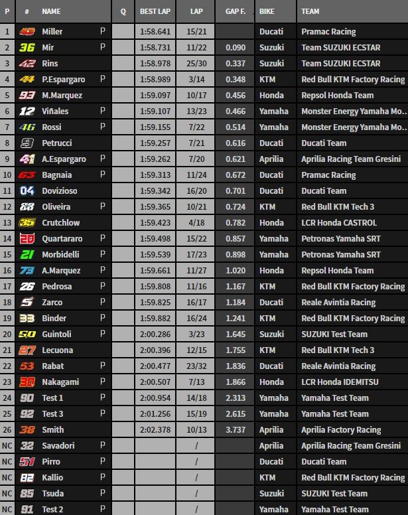Select Dovizioso's 04 number icon
The width and height of the screenshot is (408, 515).
[x=27, y=191]
